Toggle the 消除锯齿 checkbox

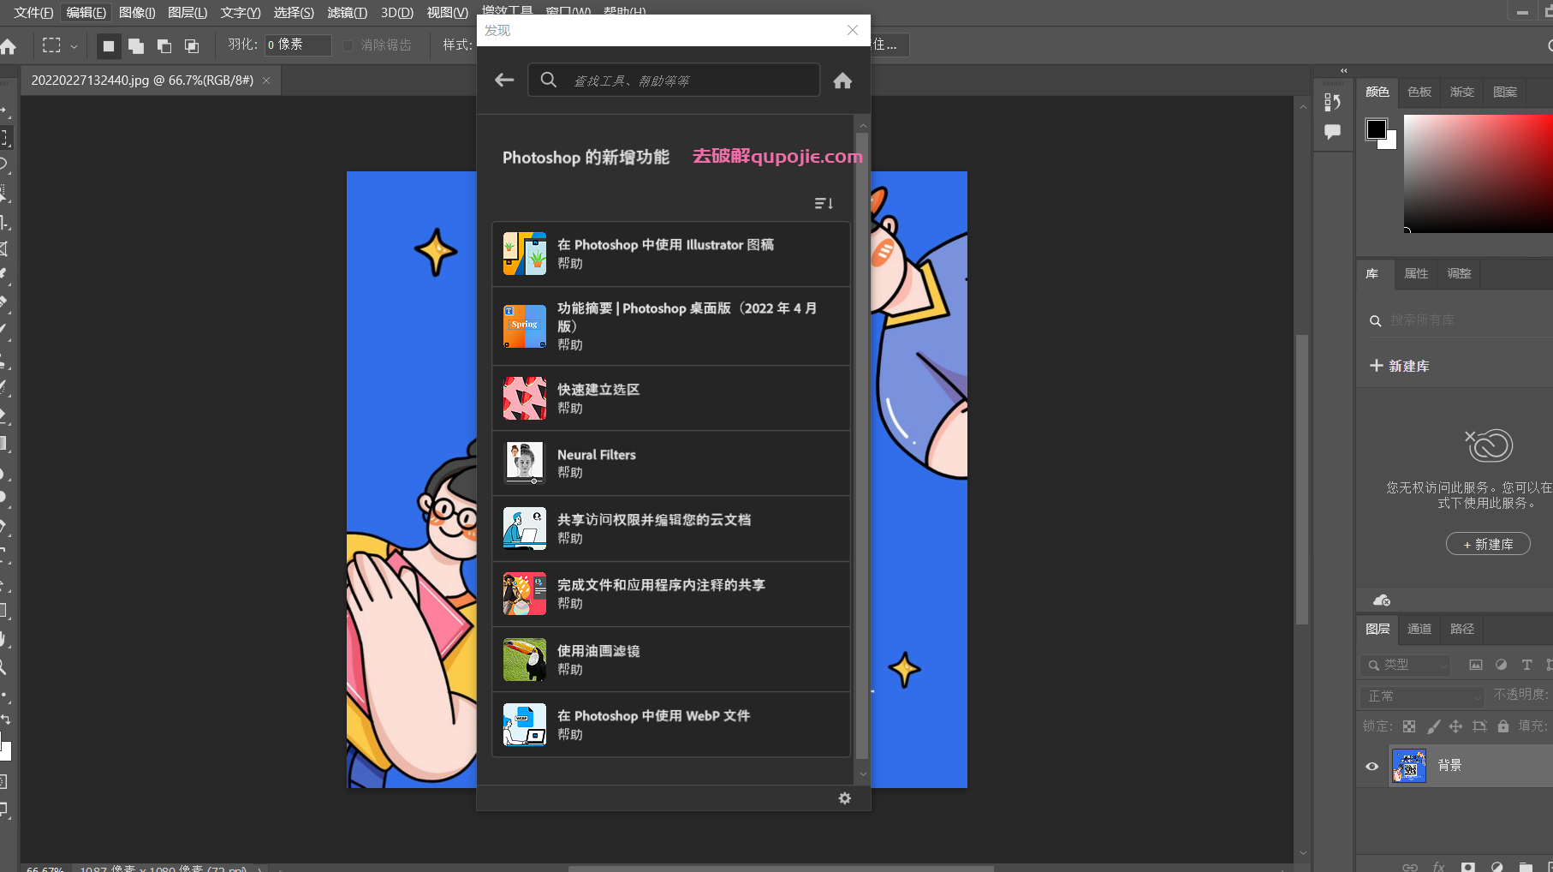(348, 45)
